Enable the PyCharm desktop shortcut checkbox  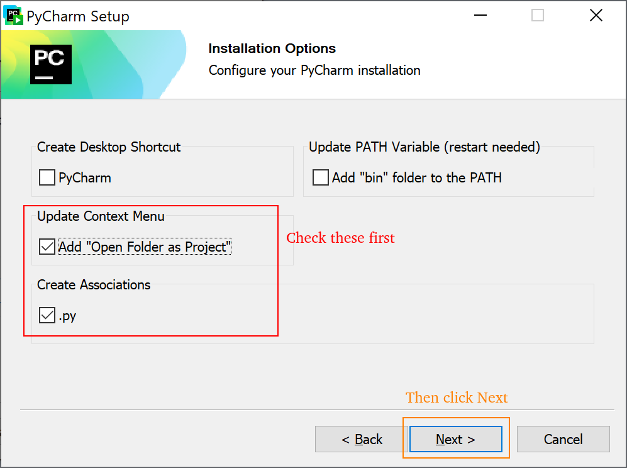(47, 178)
